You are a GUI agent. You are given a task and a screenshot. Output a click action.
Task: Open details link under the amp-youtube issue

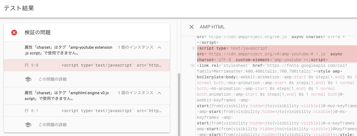tap(53, 79)
